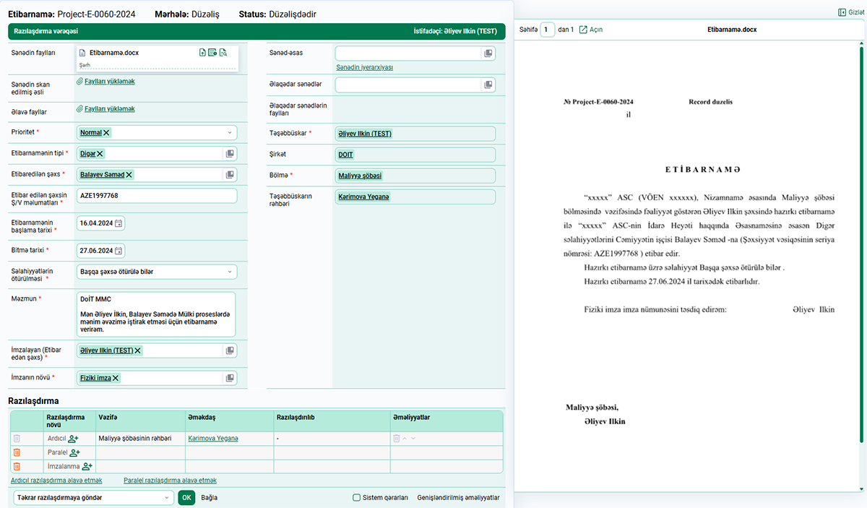Move Karimova row up in Əməliyyatlar
The image size is (867, 508).
[405, 439]
